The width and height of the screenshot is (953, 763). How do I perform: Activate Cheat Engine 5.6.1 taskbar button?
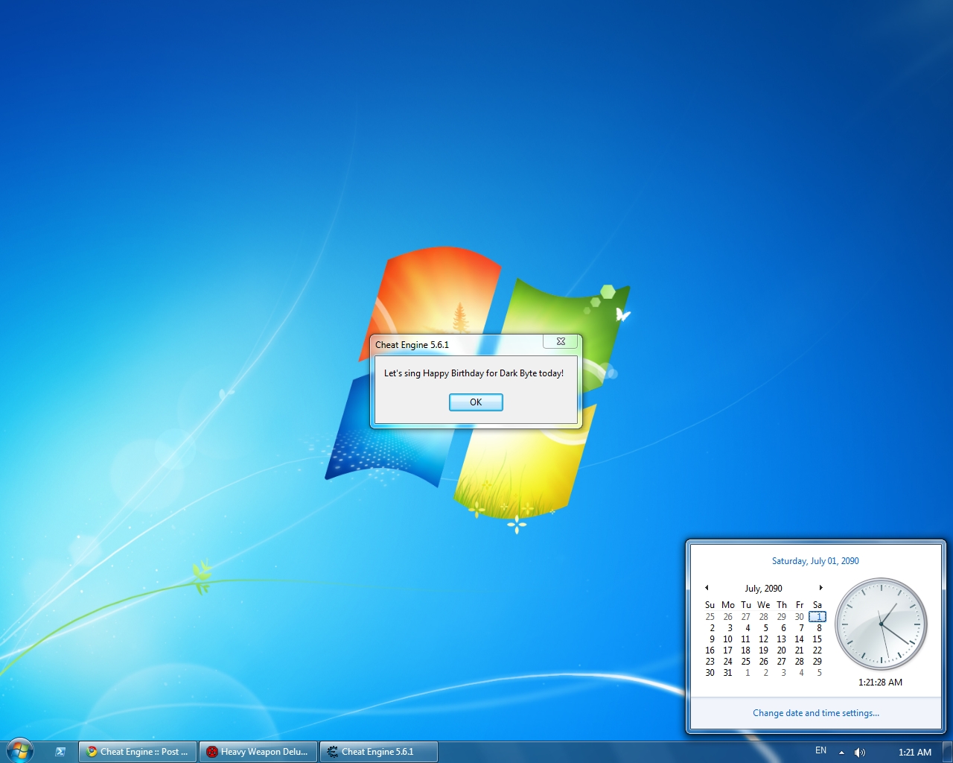pos(378,752)
